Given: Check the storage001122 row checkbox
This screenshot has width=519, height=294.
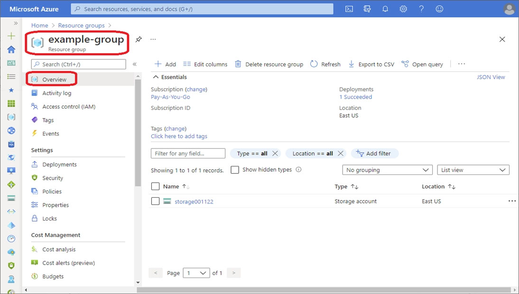Looking at the screenshot, I should coord(155,201).
